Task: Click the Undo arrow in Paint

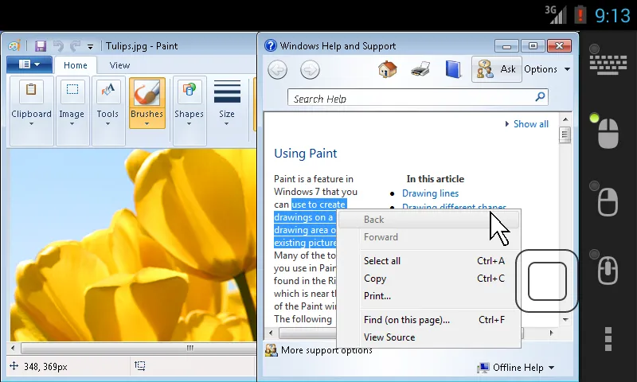Action: (x=58, y=46)
